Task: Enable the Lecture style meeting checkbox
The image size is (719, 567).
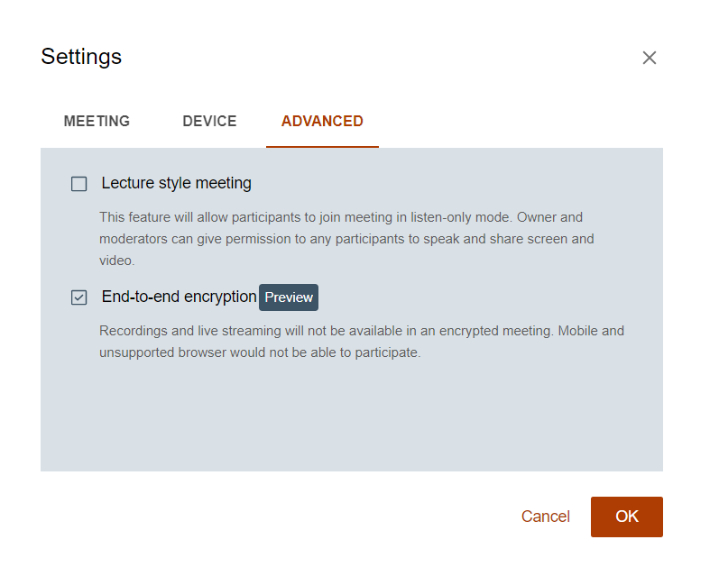Action: (x=79, y=184)
